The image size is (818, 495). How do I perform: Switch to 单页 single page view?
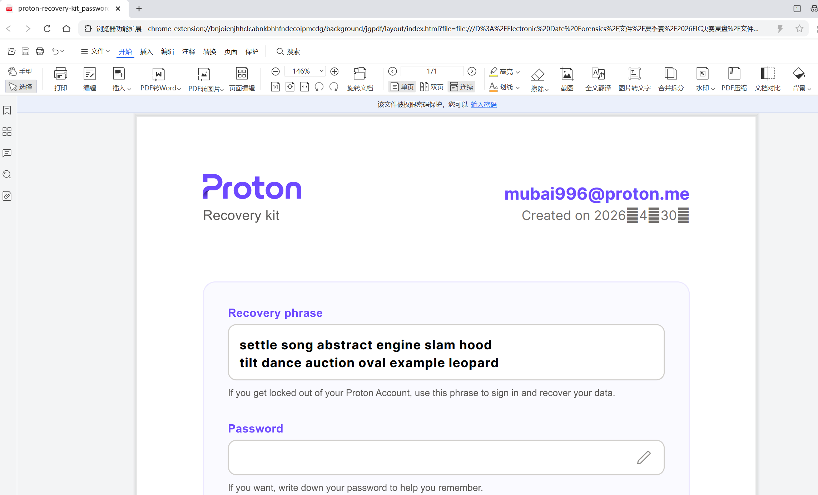(402, 87)
